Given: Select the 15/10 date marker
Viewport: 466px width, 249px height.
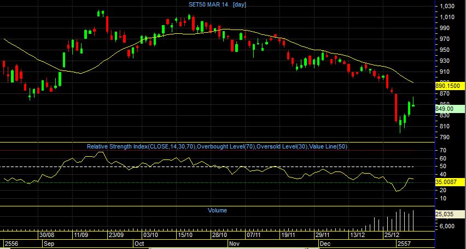Looking at the screenshot, I should click(x=185, y=235).
